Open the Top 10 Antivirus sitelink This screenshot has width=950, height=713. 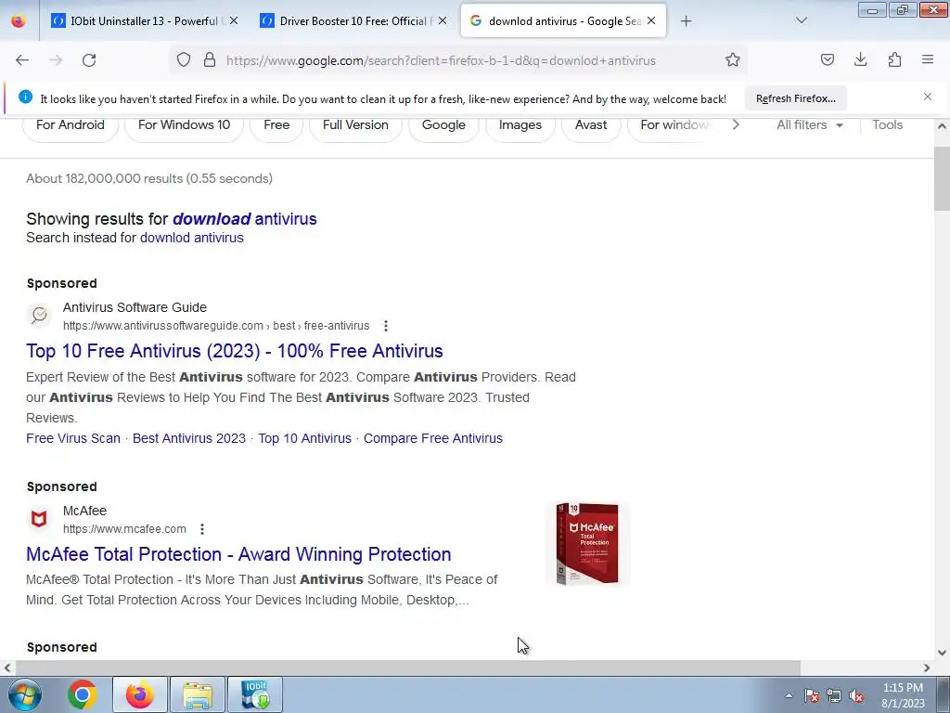[304, 438]
